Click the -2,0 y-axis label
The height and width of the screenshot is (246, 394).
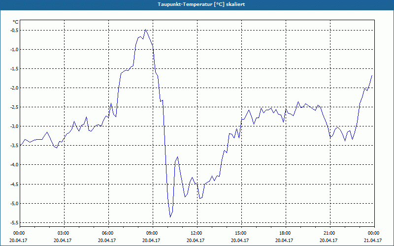click(14, 88)
